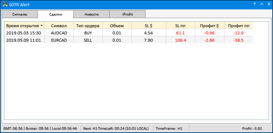Sort by Время открытия column header
The image size is (273, 133).
point(24,26)
